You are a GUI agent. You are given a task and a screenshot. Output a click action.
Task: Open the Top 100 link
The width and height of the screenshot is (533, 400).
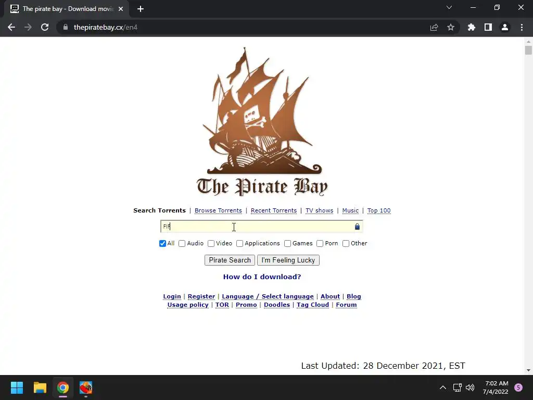pos(379,210)
